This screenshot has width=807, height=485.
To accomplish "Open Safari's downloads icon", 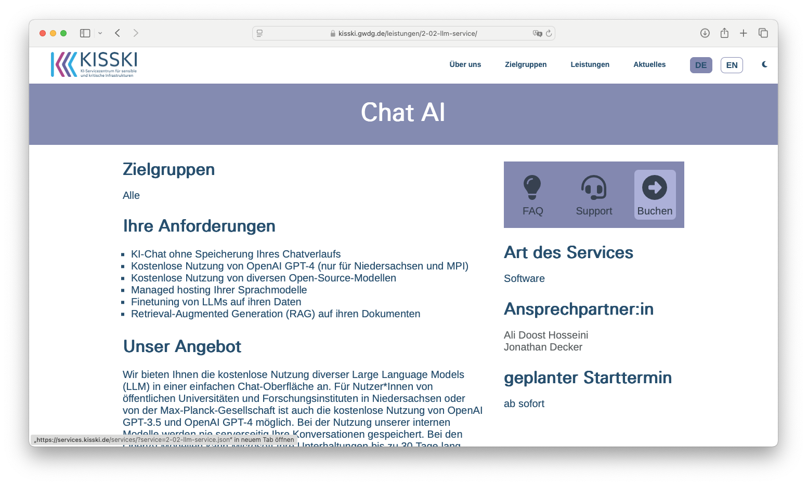I will click(705, 33).
